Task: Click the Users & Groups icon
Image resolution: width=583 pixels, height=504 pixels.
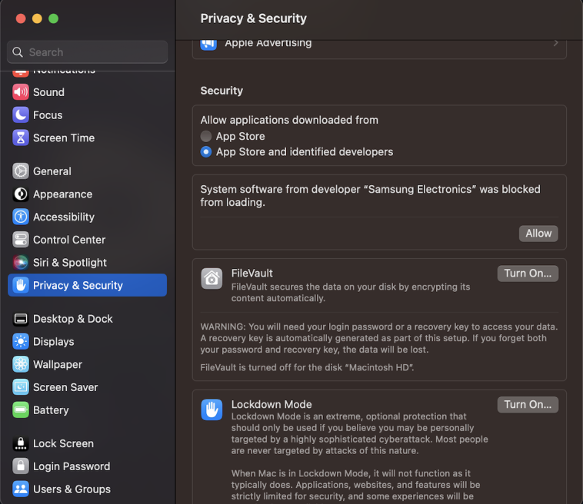Action: [x=21, y=489]
